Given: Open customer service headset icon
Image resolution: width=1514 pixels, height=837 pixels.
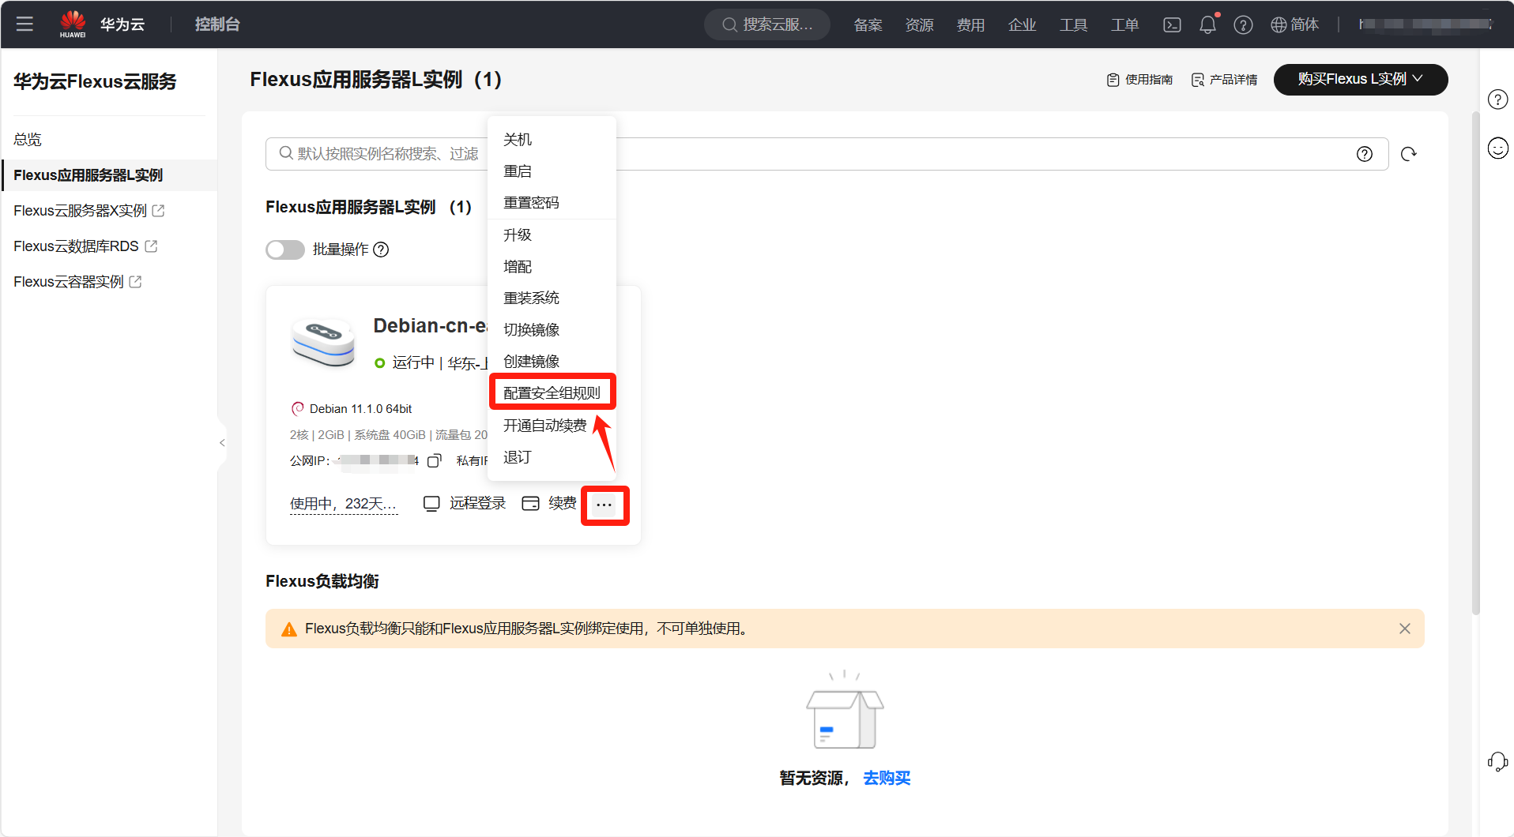Looking at the screenshot, I should click(1497, 761).
